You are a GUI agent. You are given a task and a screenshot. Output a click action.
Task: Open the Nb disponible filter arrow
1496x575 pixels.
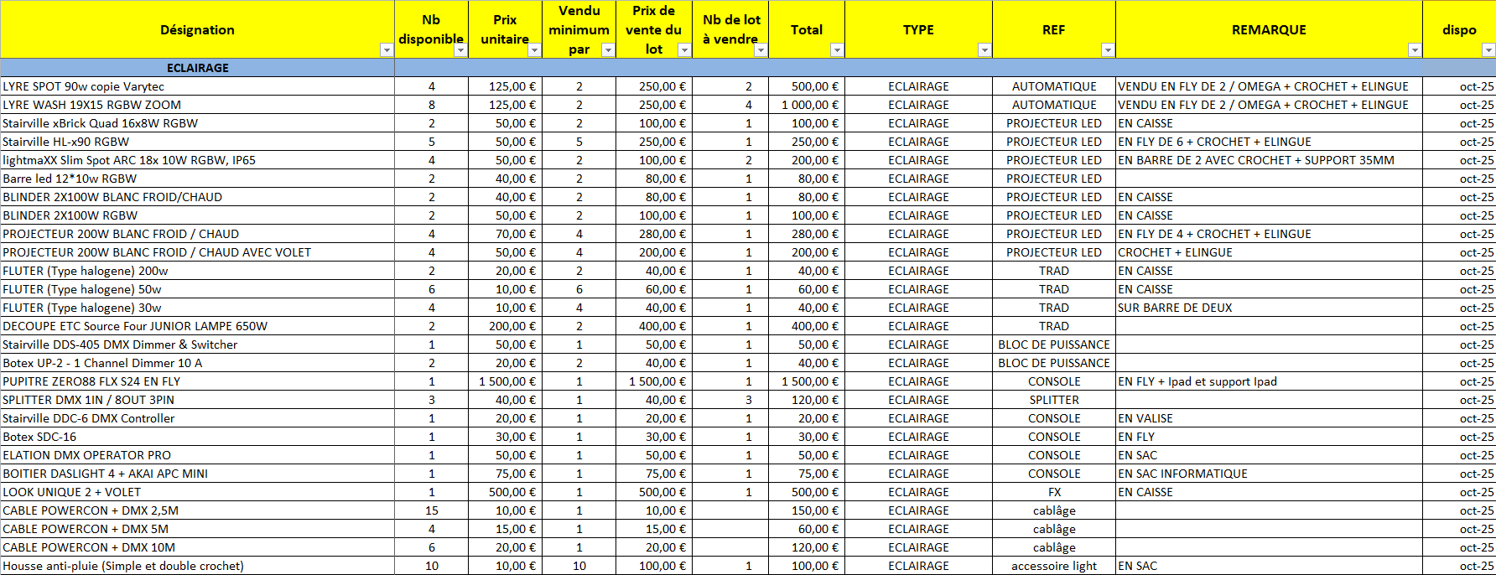(460, 50)
